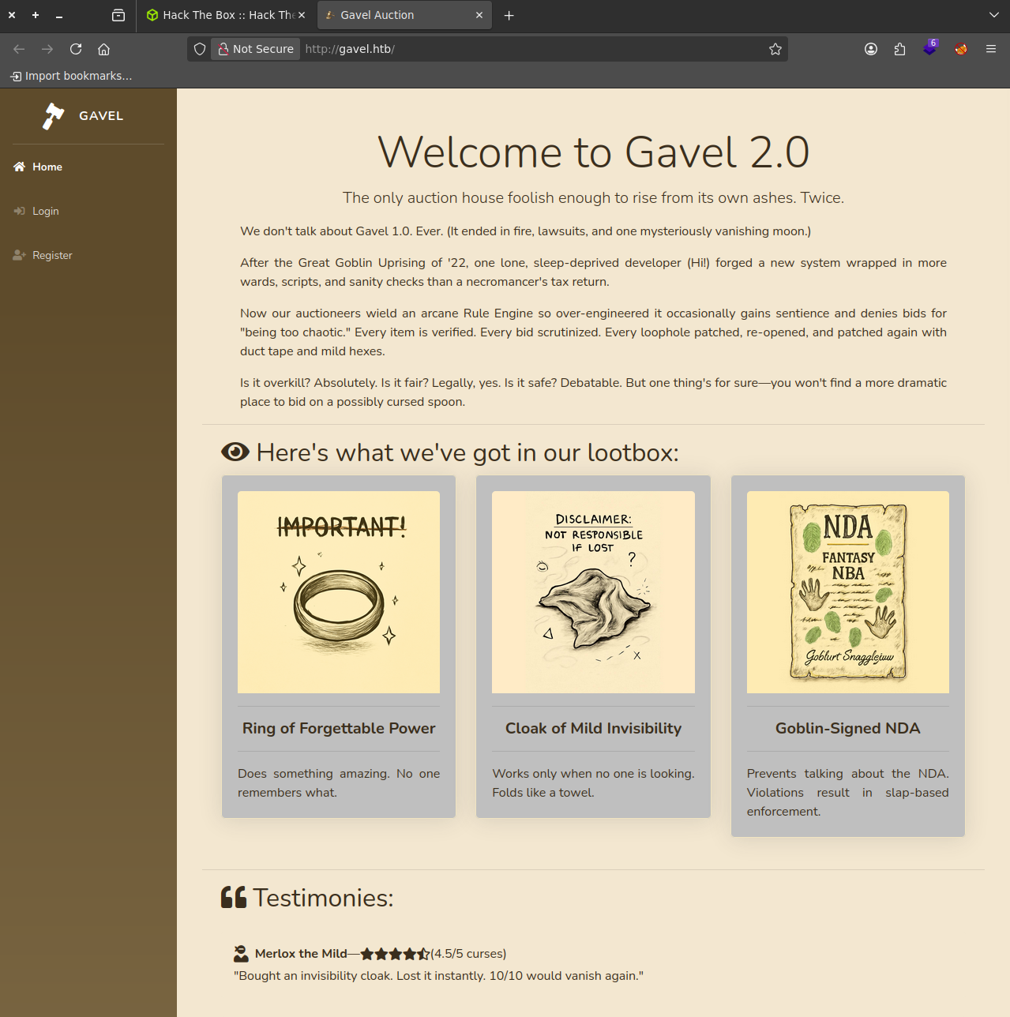Image resolution: width=1010 pixels, height=1017 pixels.
Task: Click the Goblin-Signed NDA image
Action: [848, 592]
